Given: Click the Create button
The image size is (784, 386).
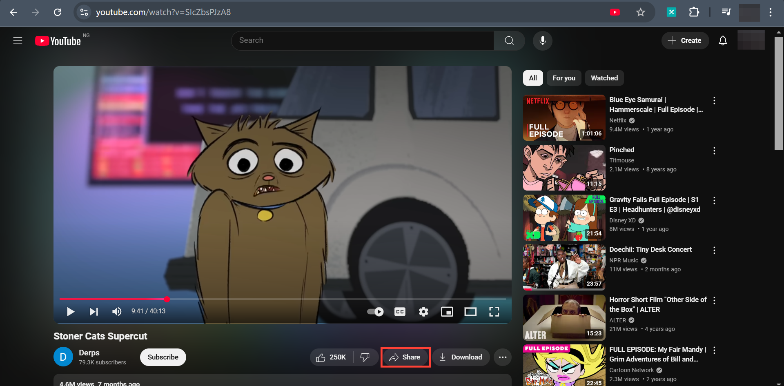Looking at the screenshot, I should click(685, 40).
